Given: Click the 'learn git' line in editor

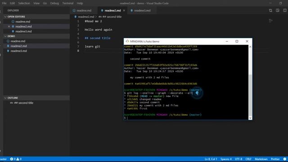Looking at the screenshot, I should tap(92, 46).
